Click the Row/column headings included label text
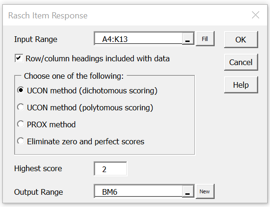Image resolution: width=270 pixels, height=207 pixels. click(x=97, y=58)
